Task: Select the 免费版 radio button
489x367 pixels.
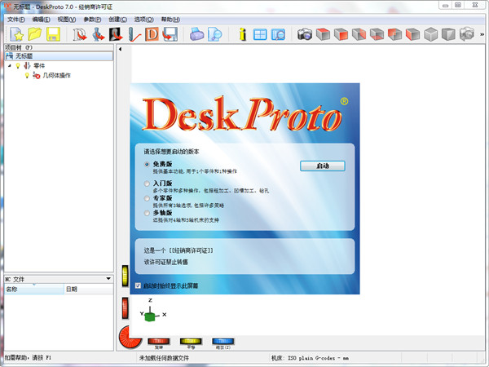Action: point(147,164)
